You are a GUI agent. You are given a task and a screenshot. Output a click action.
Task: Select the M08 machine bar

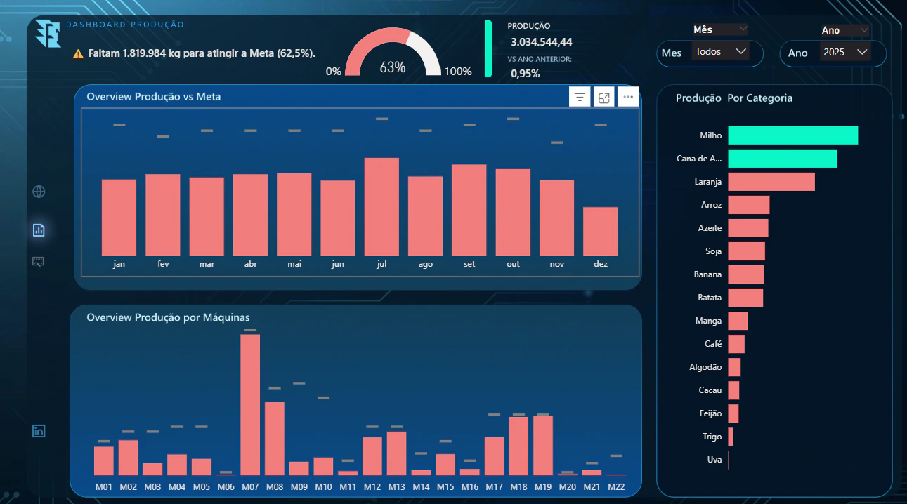275,439
